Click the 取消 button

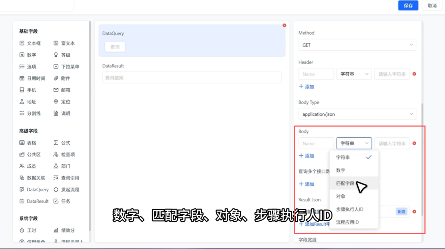pos(432,5)
